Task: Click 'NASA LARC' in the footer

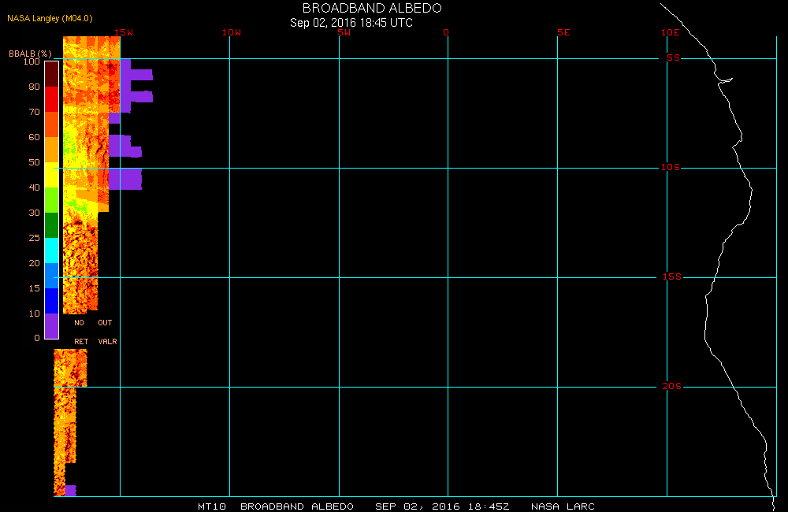Action: tap(563, 506)
